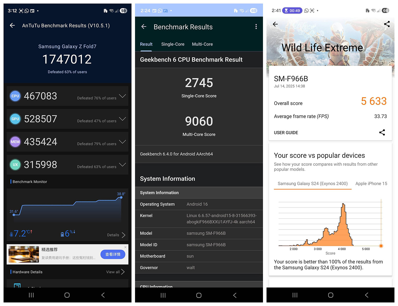Viewport: 398px width, 306px height.
Task: Tap the orange score marker on histogram
Action: pyautogui.click(x=381, y=246)
